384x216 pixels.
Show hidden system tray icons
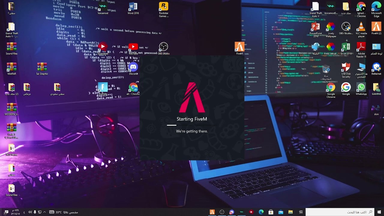pos(44,212)
